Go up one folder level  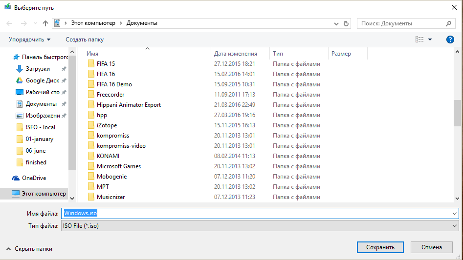click(x=45, y=23)
